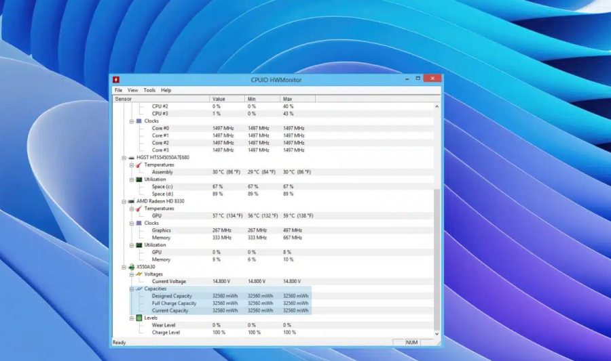
Task: Click the Capacities graph icon
Action: tap(139, 289)
